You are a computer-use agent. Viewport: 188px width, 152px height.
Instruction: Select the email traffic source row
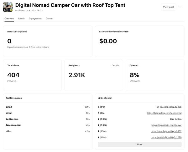point(48,107)
